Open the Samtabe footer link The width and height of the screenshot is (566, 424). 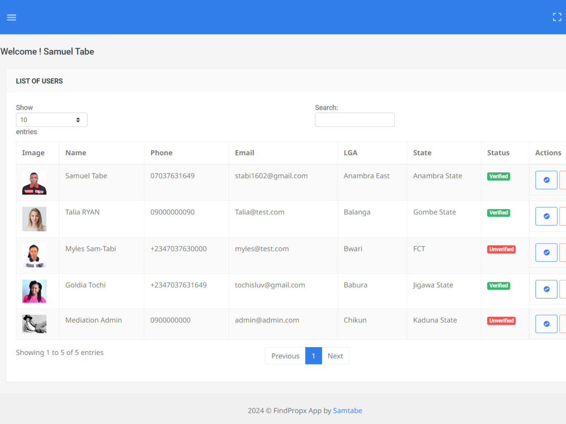click(348, 410)
